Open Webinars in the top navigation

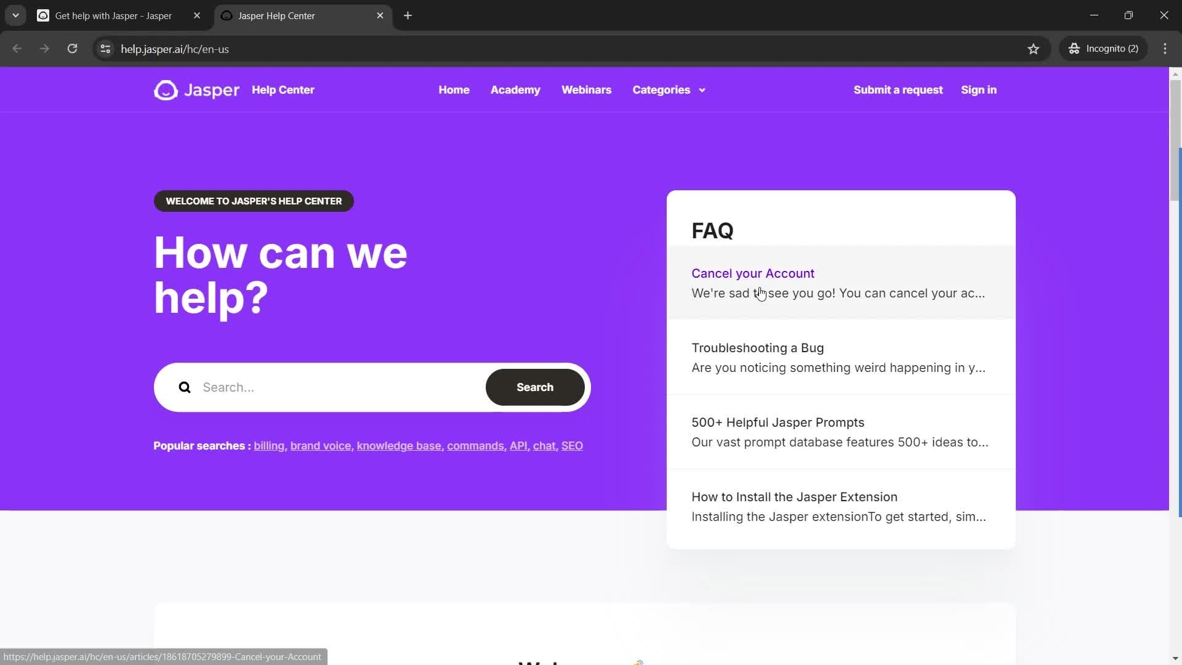586,90
